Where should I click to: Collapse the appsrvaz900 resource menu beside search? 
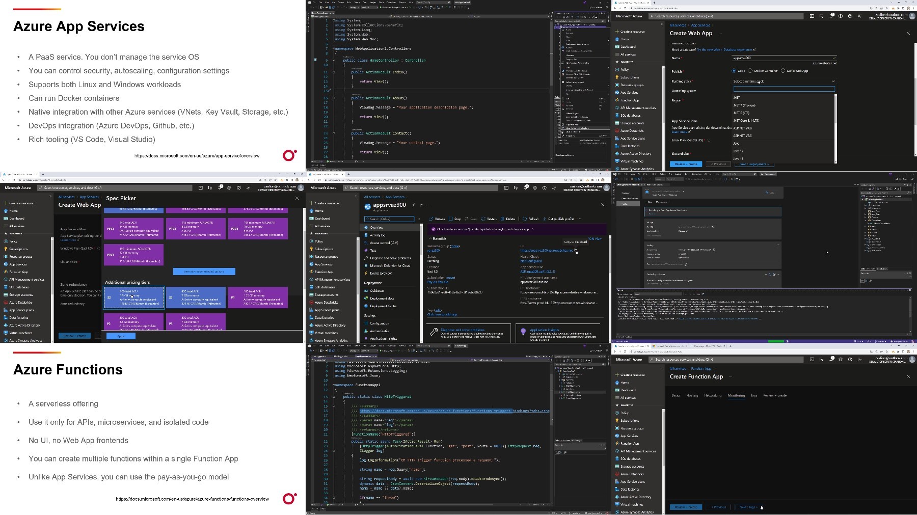coord(419,219)
